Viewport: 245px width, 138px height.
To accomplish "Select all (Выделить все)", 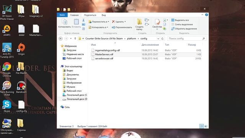I will [x=180, y=20].
